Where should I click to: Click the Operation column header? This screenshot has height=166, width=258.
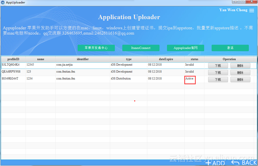pos(229,59)
